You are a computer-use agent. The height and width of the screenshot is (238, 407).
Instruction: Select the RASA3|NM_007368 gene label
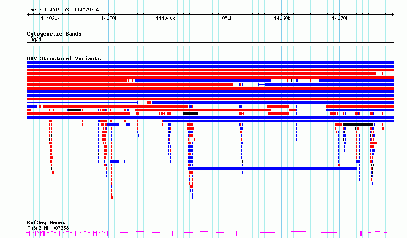[48, 228]
